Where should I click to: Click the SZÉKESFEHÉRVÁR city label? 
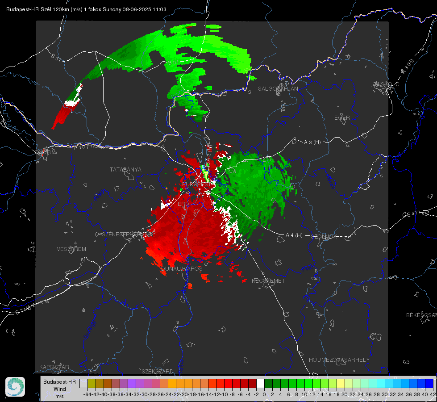(x=128, y=234)
